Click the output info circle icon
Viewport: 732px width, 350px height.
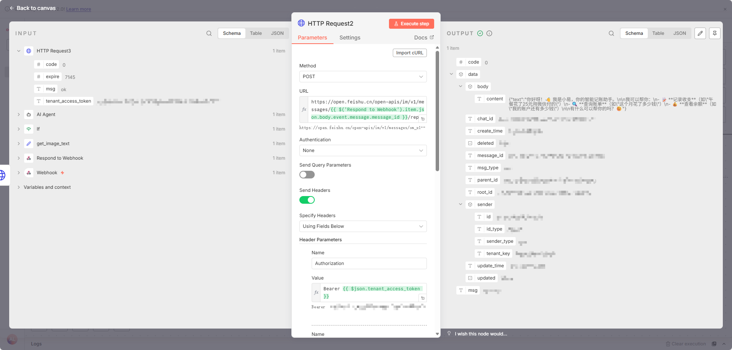click(x=489, y=33)
